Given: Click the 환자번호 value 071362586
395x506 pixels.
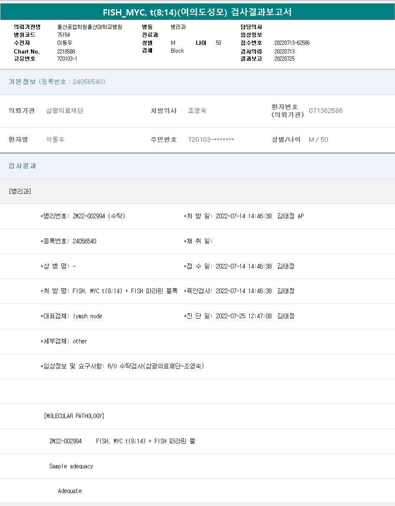Looking at the screenshot, I should (326, 111).
